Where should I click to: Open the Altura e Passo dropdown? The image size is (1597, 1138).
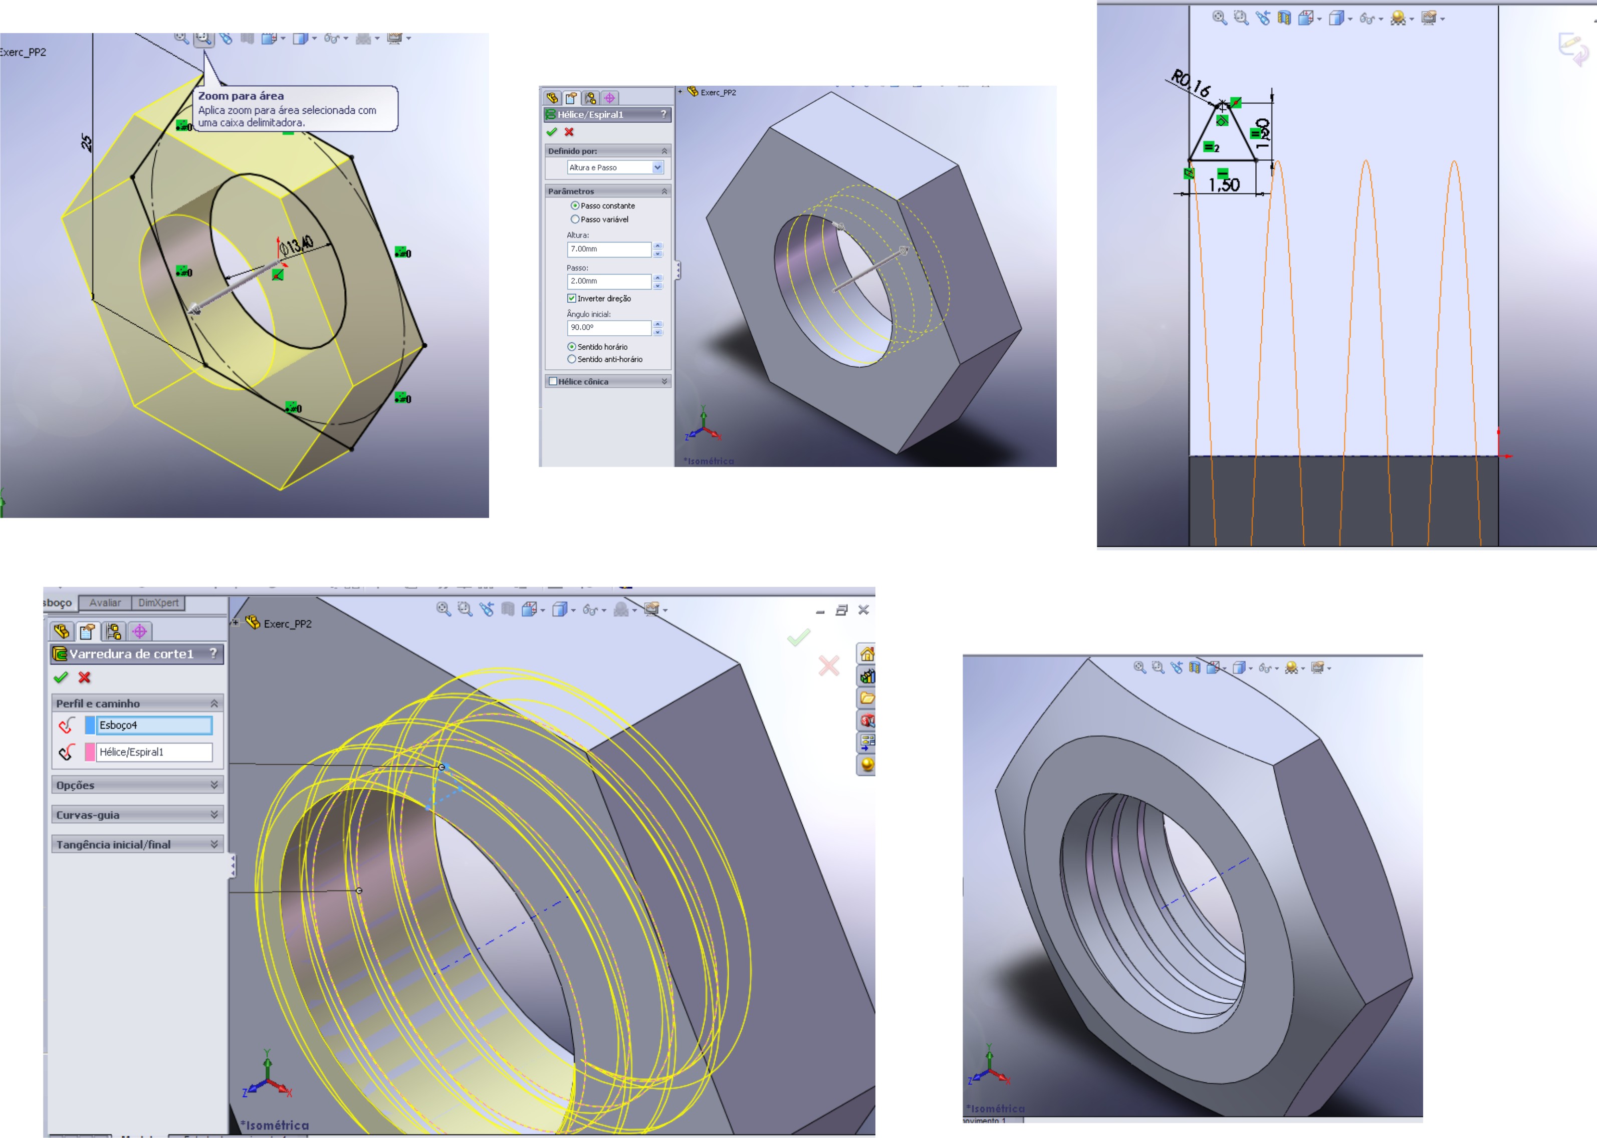click(657, 167)
